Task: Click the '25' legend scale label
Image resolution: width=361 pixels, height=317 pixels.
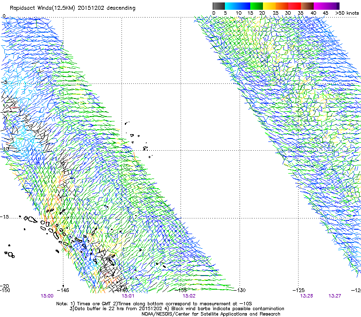Action: [276, 13]
